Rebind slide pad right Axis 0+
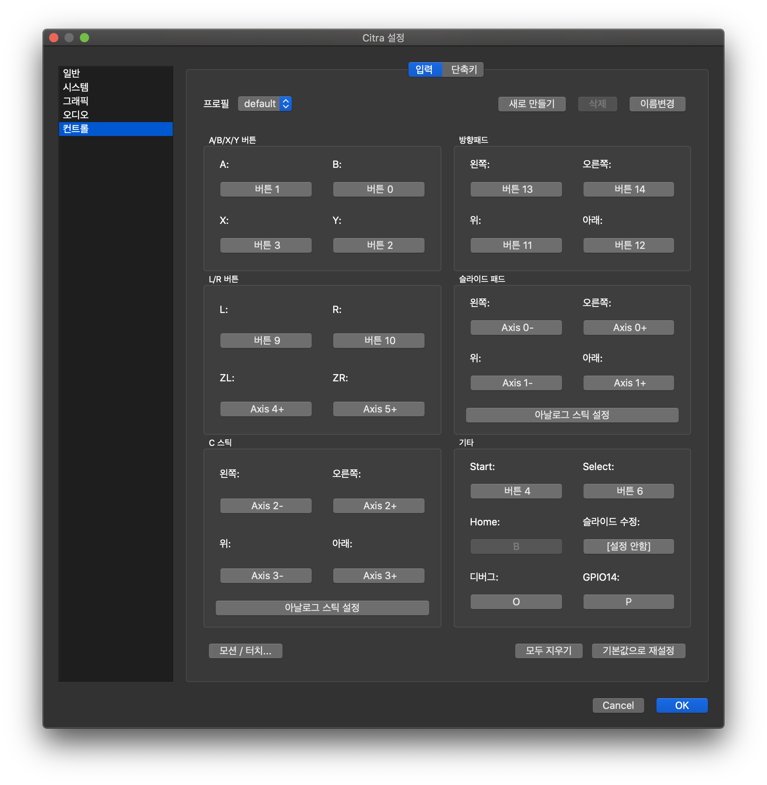The image size is (767, 785). click(x=628, y=328)
